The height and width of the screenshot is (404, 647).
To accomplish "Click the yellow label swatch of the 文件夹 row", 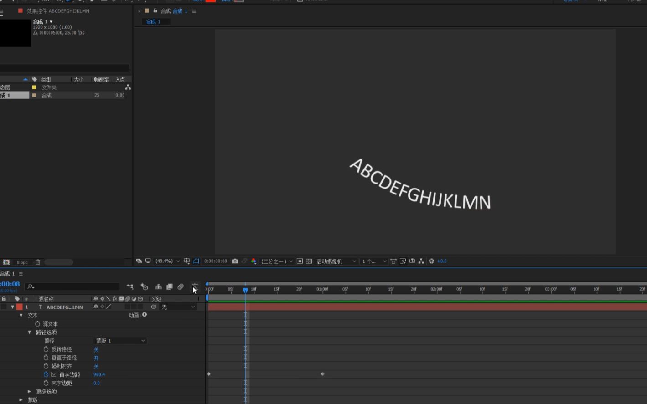I will coord(34,87).
